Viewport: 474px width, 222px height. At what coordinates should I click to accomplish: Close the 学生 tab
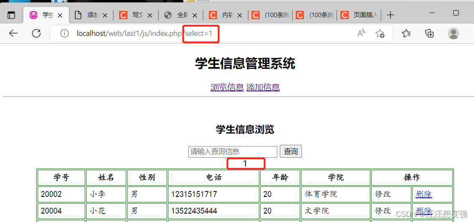pyautogui.click(x=60, y=15)
